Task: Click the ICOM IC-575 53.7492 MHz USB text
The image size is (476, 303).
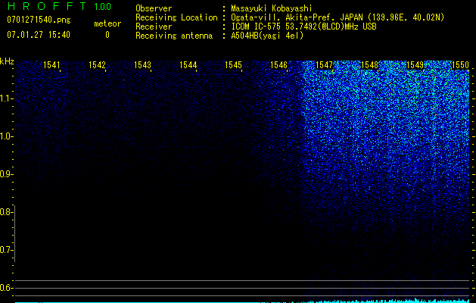Action: [303, 27]
